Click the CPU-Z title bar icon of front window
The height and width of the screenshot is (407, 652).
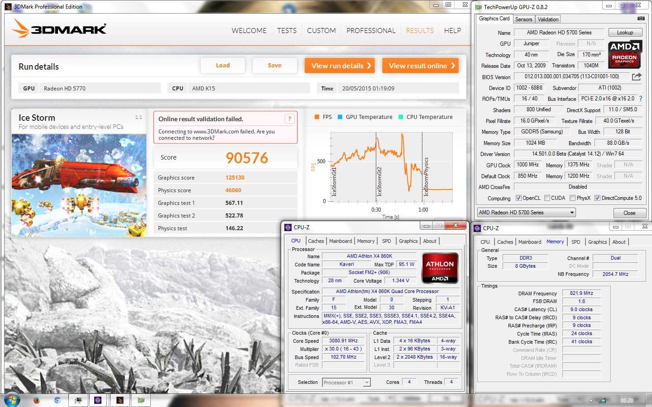288,227
